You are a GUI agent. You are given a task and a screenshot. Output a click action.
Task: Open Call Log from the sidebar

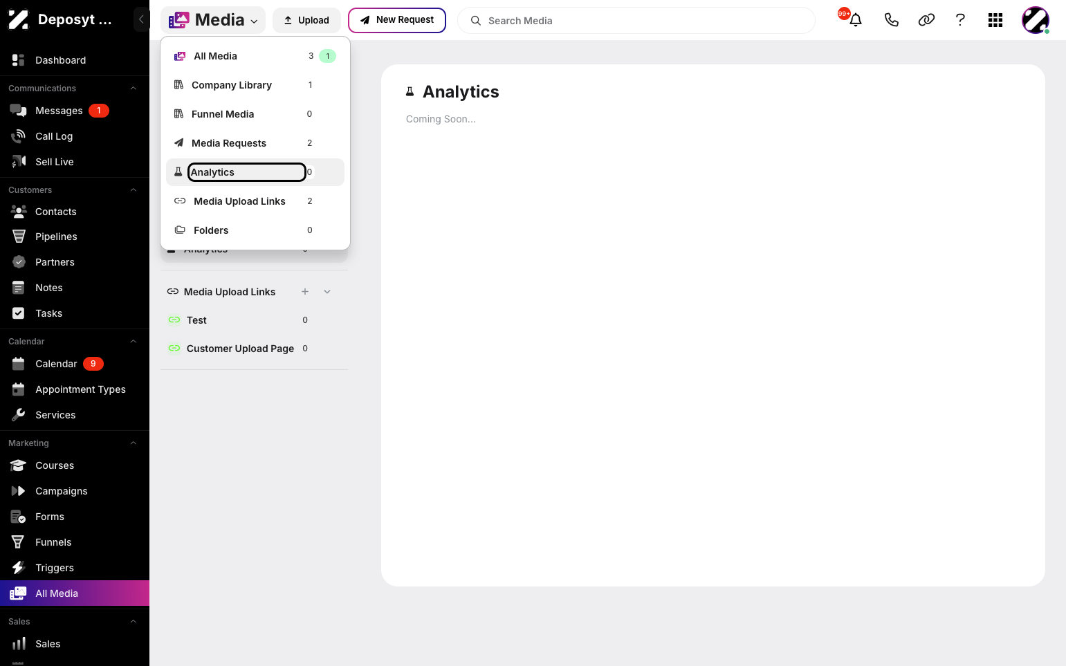tap(75, 136)
